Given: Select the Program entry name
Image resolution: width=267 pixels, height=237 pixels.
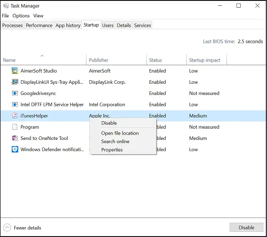Looking at the screenshot, I should point(30,127).
